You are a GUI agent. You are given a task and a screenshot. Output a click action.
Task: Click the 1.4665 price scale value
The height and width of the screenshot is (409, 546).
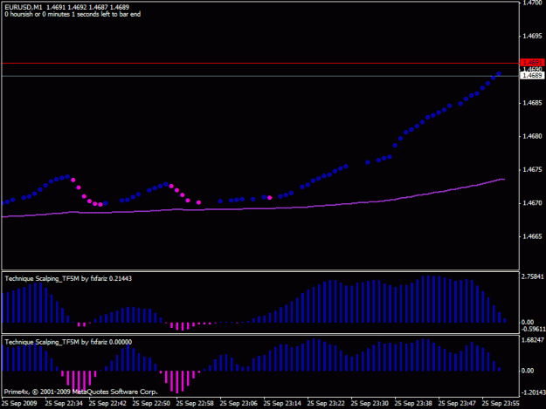pyautogui.click(x=532, y=236)
